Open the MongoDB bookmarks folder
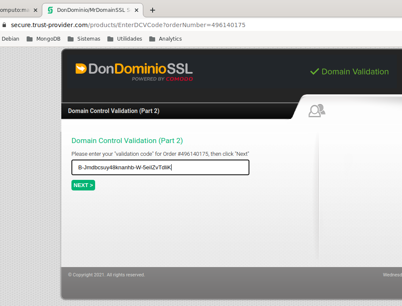This screenshot has width=402, height=306. click(44, 39)
